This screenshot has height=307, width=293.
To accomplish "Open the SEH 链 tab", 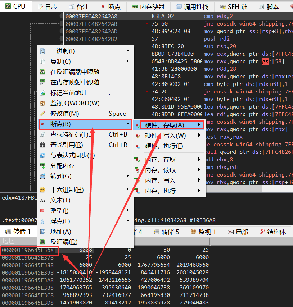I will (234, 7).
